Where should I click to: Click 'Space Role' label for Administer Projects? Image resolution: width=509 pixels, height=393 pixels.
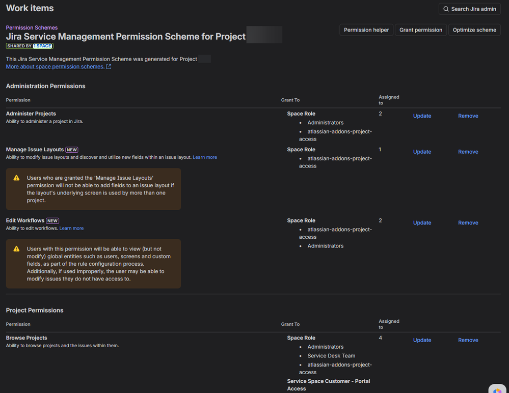click(301, 114)
